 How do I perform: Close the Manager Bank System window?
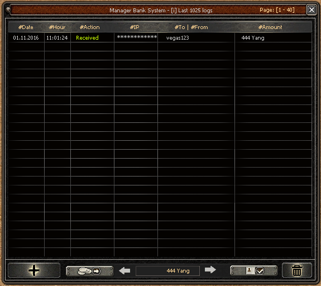point(312,9)
